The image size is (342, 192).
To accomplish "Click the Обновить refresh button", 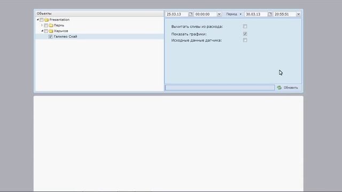I will (287, 87).
